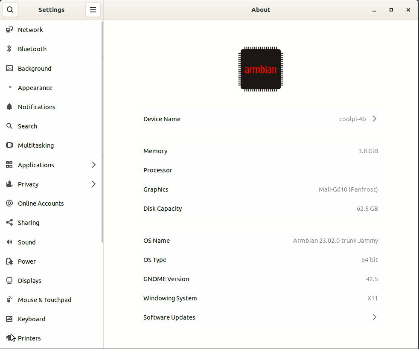
Task: Open Sharing settings
Action: click(x=51, y=223)
